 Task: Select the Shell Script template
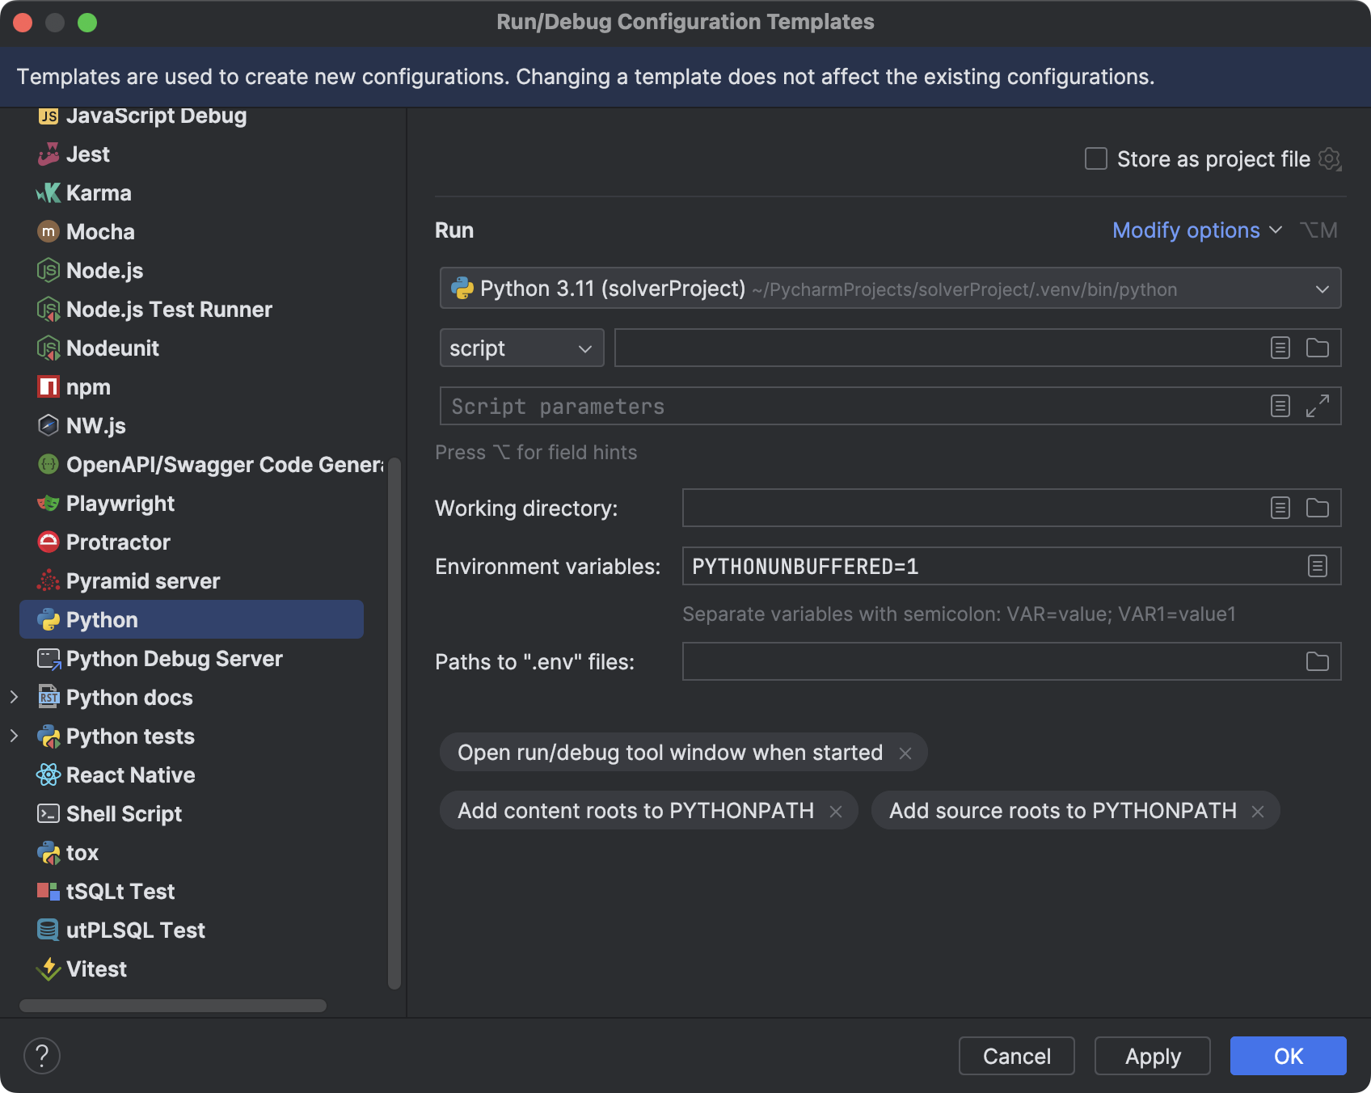click(x=124, y=813)
